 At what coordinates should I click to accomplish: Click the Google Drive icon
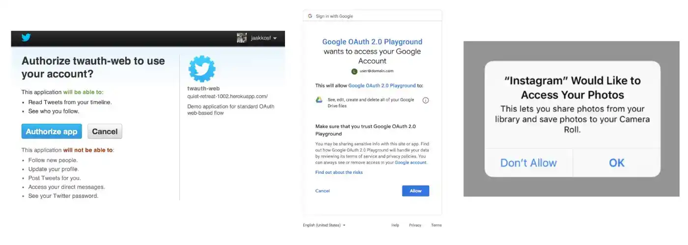click(319, 100)
